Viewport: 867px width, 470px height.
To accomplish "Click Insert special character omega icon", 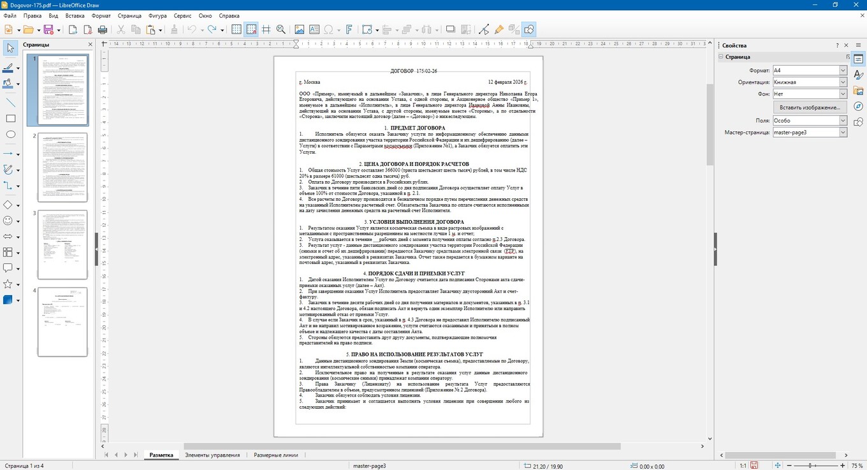I will point(329,29).
